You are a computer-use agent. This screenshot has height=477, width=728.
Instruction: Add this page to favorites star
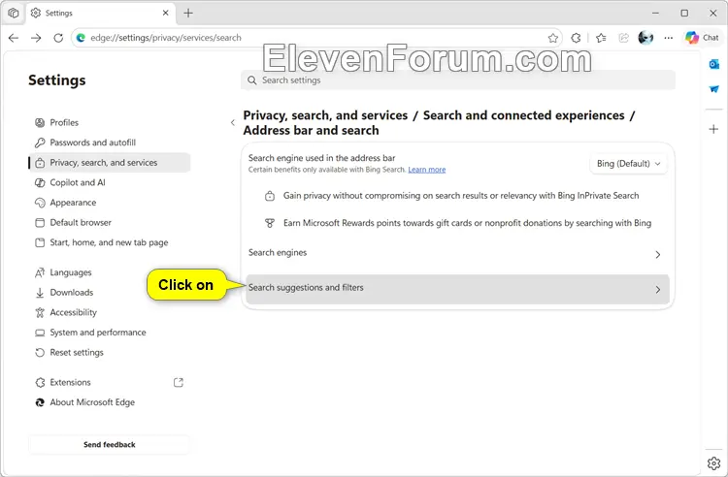(x=552, y=38)
